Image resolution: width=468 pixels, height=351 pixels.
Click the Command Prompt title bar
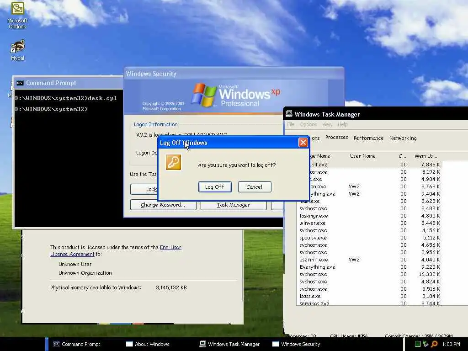[69, 83]
